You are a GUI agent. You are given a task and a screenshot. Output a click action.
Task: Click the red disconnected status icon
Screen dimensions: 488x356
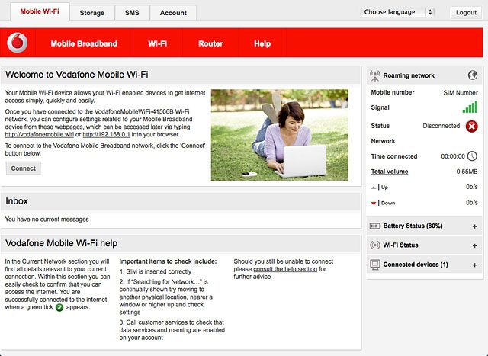point(471,126)
